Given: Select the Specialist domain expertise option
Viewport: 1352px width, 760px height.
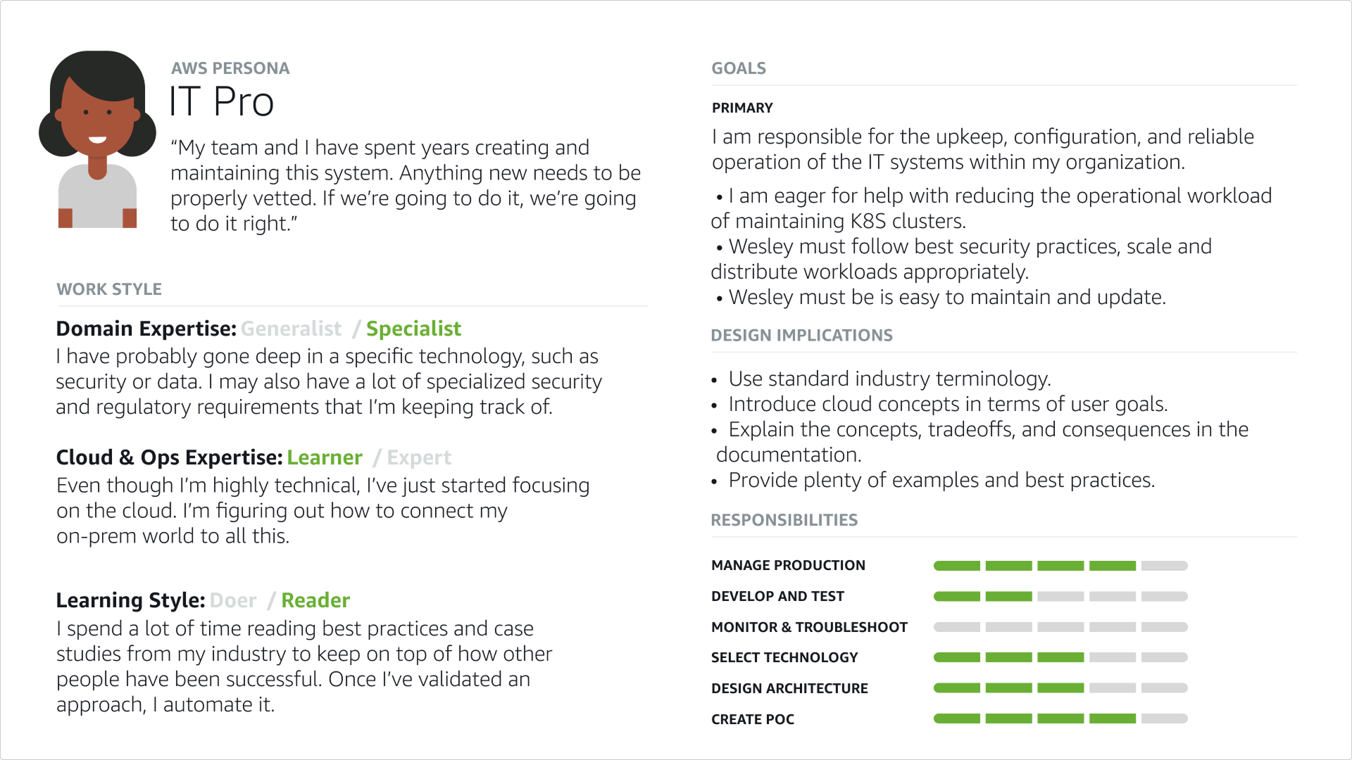Looking at the screenshot, I should (413, 329).
